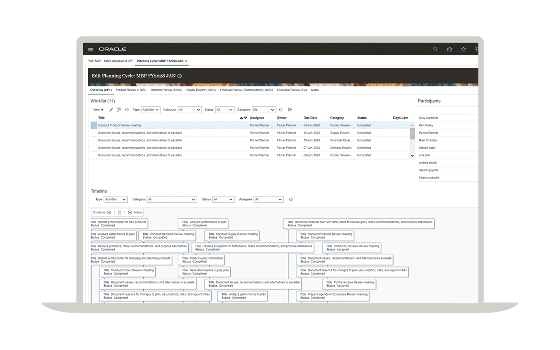Zoom in the timeline with plus icon
The height and width of the screenshot is (350, 560).
[130, 213]
